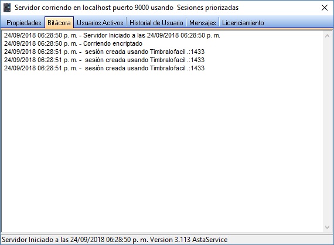Select the 'Corriendo encriptado' log line
Screen dimensions: 334x245
click(73, 43)
